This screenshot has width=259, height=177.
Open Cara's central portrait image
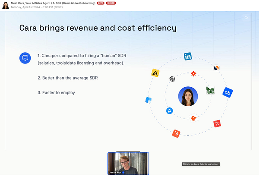[x=188, y=96]
